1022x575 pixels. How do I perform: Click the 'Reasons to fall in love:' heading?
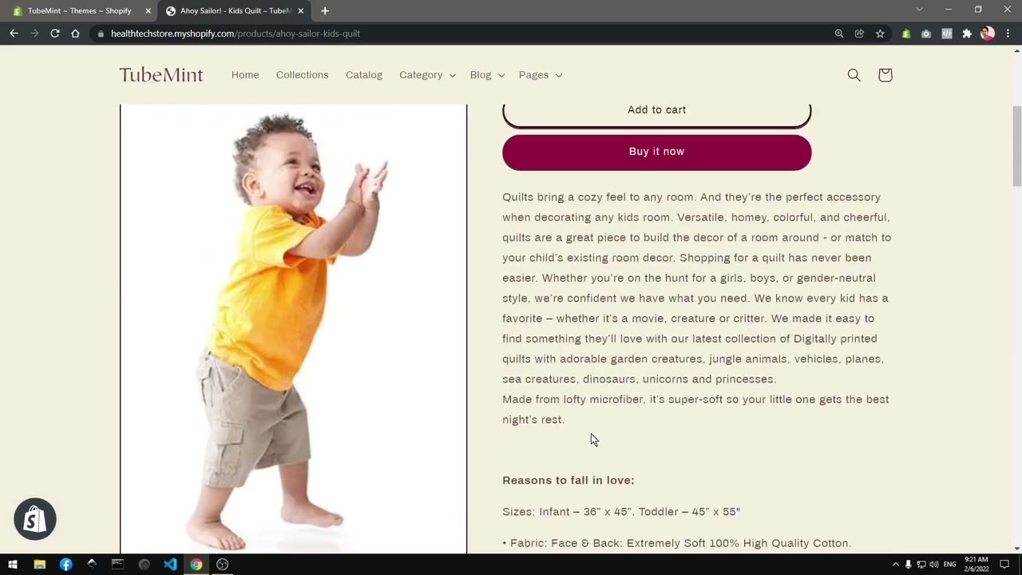(x=568, y=480)
